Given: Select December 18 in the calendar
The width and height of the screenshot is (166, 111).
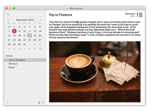Looking at the screenshot, I should point(30,35).
